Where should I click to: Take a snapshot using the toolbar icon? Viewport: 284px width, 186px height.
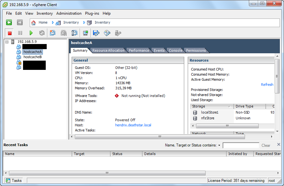[x=53, y=33]
